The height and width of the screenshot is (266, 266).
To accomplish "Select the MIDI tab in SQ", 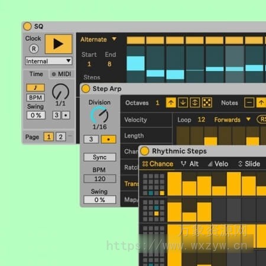I will pyautogui.click(x=61, y=74).
